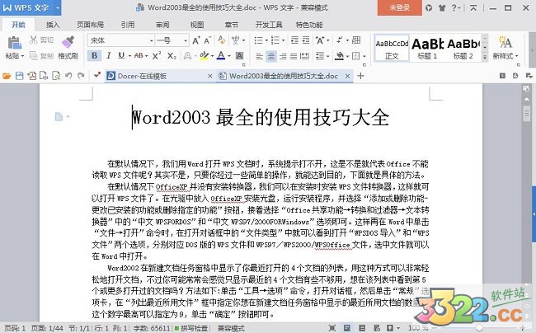Enable full screen view in status bar
Image resolution: width=536 pixels, height=333 pixels.
tap(331, 328)
